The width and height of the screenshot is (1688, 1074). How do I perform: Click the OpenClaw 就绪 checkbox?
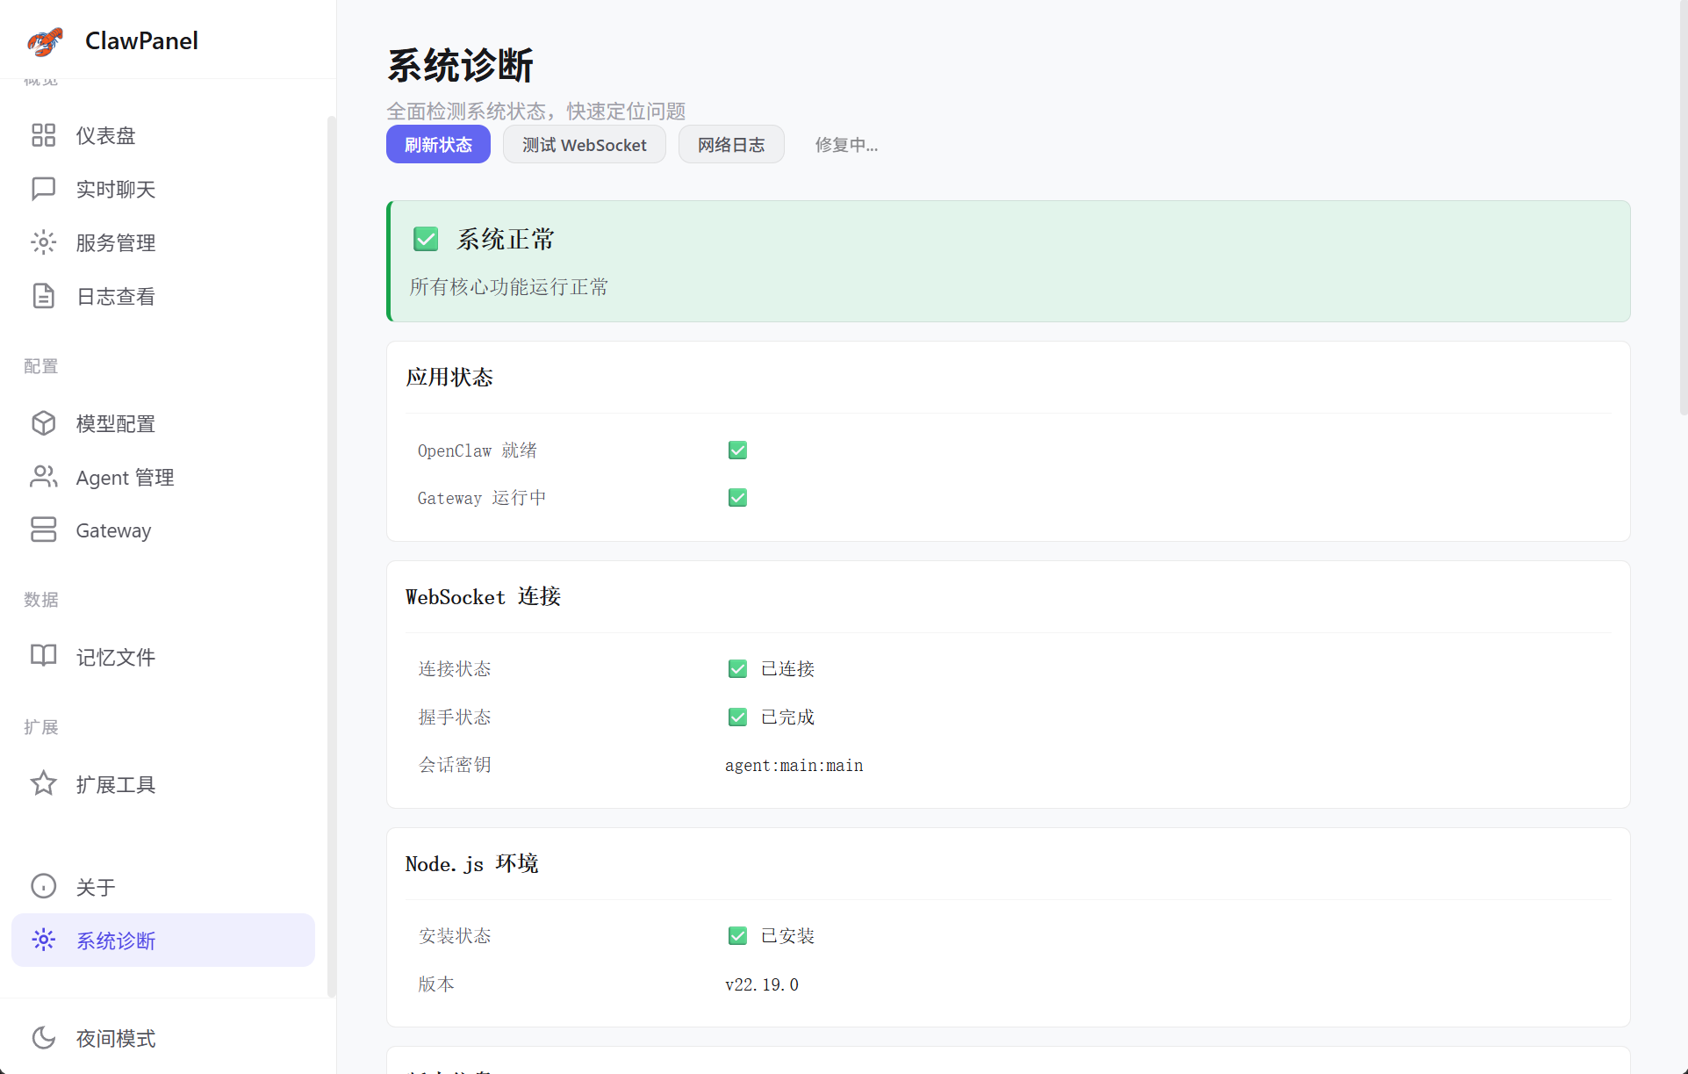(737, 450)
